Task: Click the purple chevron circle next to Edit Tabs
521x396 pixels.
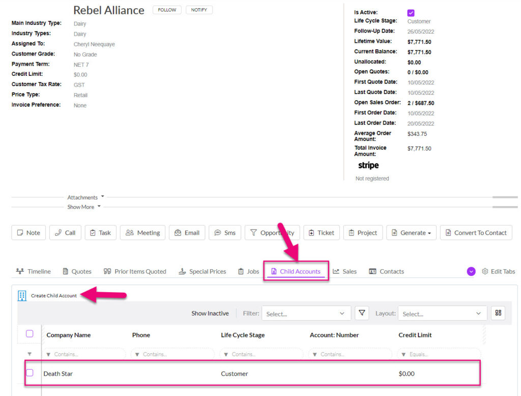Action: 471,271
